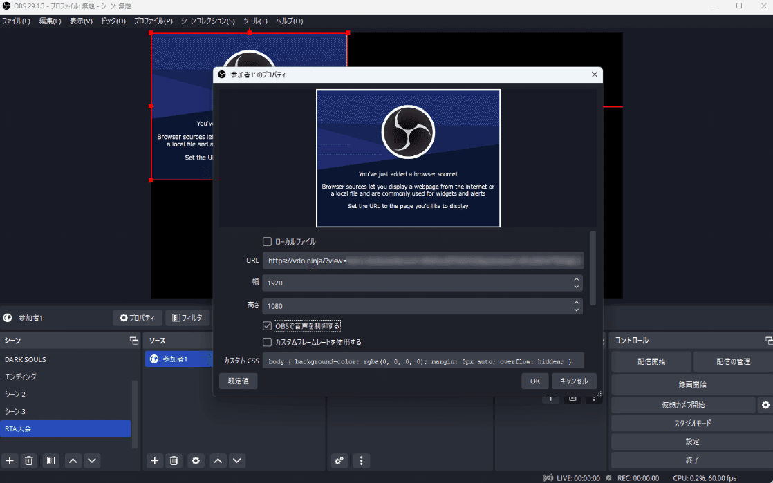Enable the ローカルファイル checkbox
This screenshot has height=483, width=773.
click(267, 242)
